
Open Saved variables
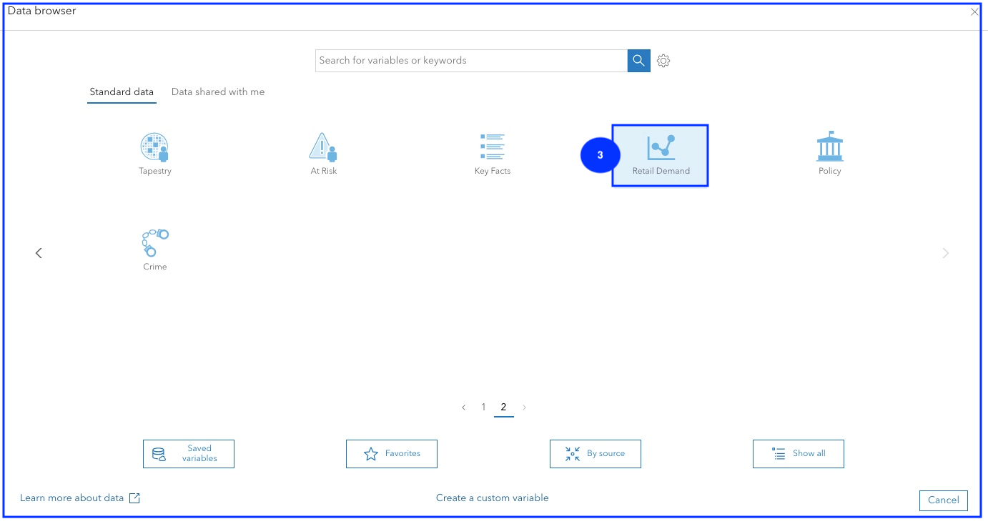coord(188,453)
